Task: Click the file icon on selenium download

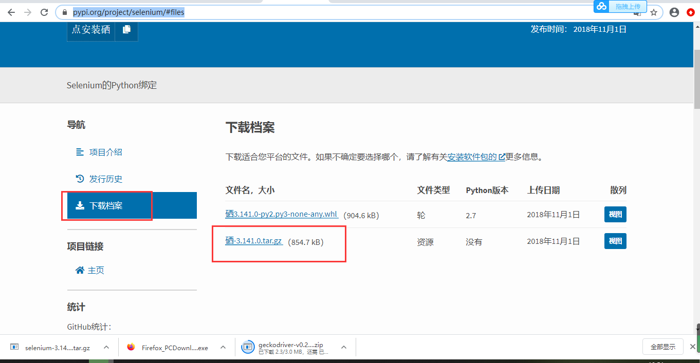Action: [14, 347]
